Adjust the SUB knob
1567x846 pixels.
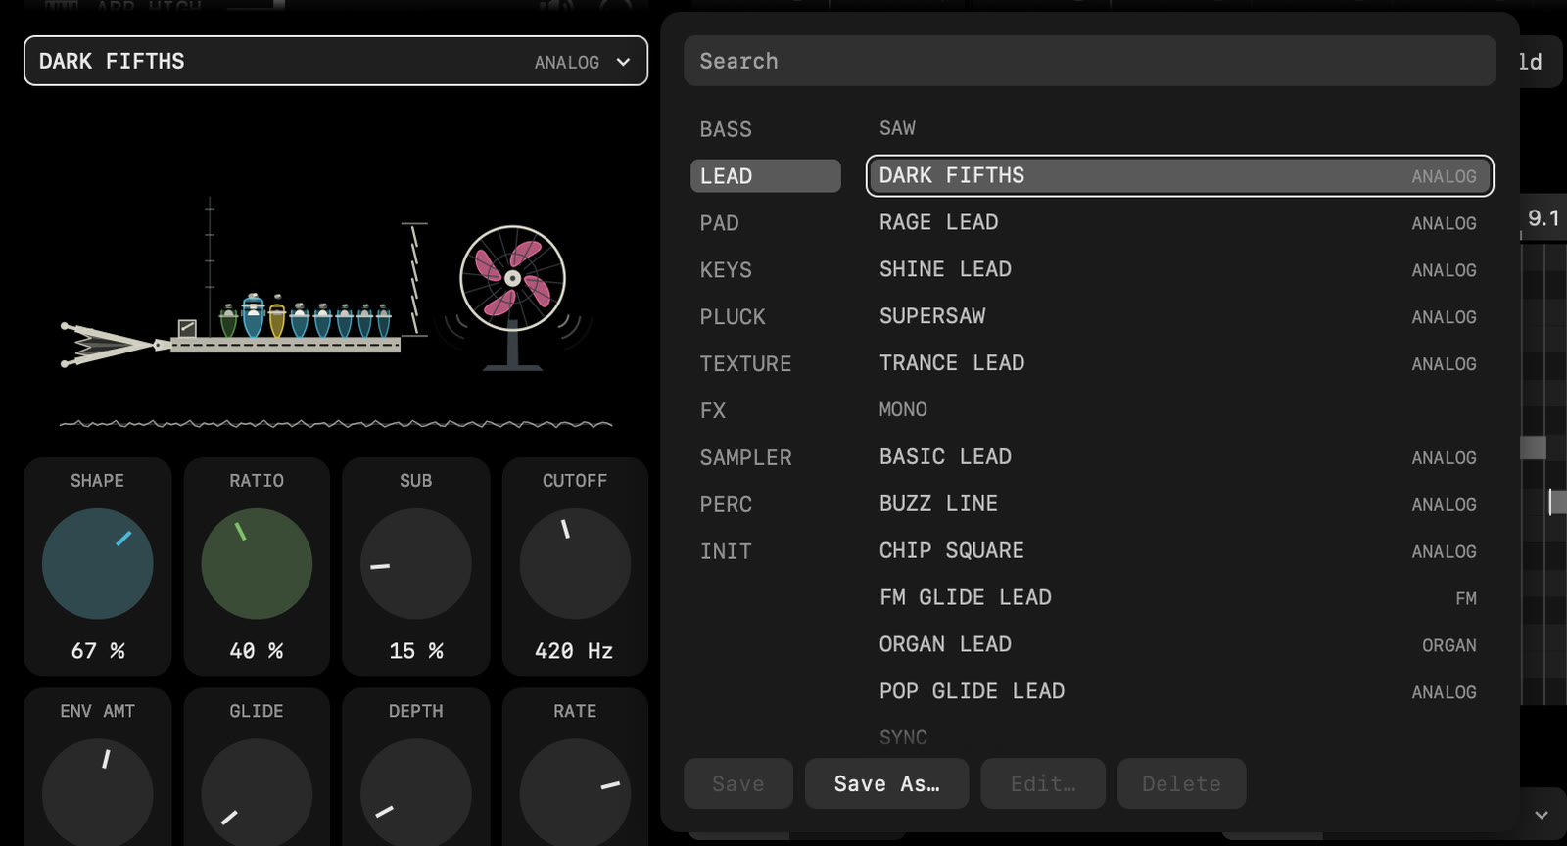click(x=416, y=563)
